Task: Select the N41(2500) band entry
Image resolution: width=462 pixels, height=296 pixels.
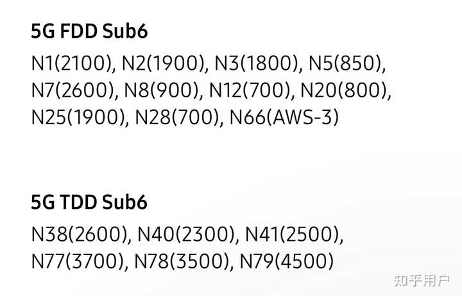Action: (x=293, y=234)
